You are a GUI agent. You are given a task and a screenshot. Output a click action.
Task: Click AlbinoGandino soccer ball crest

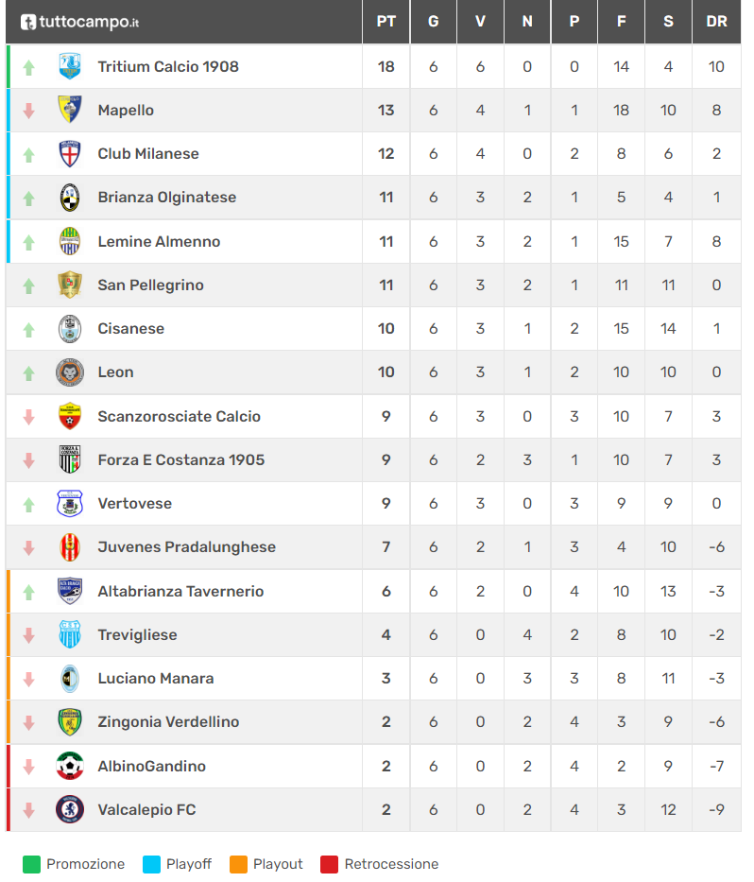(70, 766)
